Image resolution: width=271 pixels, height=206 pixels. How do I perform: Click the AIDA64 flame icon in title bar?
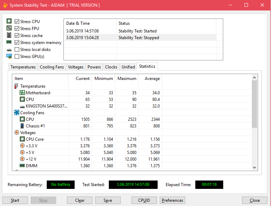[x=5, y=5]
